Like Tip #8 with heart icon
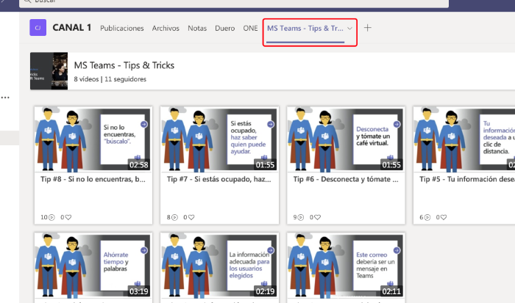 pyautogui.click(x=68, y=217)
